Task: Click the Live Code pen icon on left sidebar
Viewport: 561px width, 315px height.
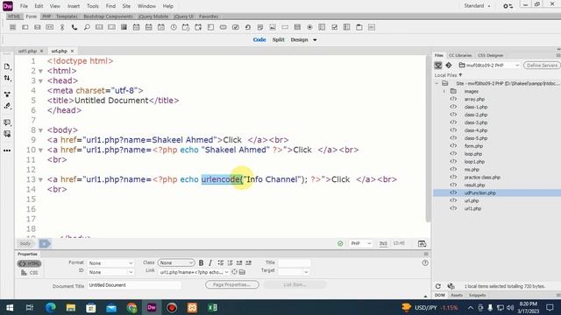Action: pos(7,106)
